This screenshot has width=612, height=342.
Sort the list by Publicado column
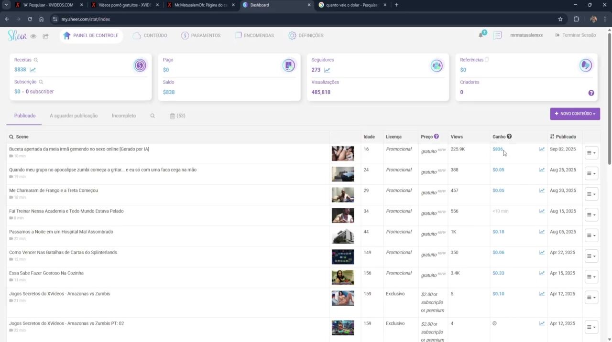[x=563, y=137]
